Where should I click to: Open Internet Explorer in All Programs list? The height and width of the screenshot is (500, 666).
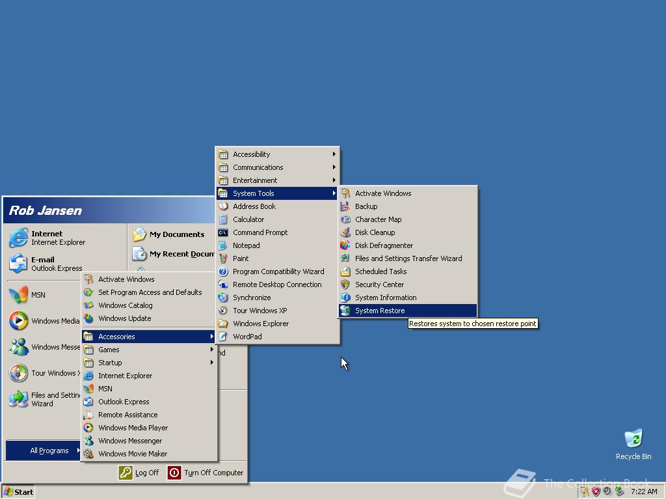click(x=149, y=376)
